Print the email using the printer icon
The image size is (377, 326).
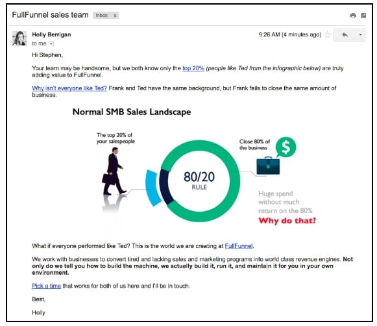click(353, 16)
